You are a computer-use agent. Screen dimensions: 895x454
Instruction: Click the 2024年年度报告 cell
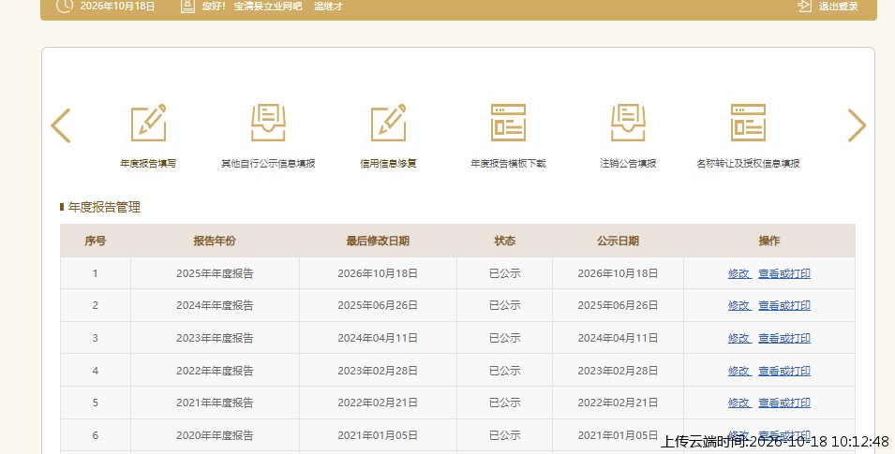point(215,306)
